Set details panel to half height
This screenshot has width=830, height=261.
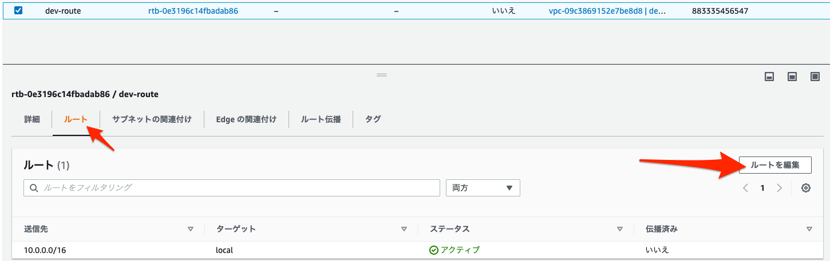[x=792, y=77]
